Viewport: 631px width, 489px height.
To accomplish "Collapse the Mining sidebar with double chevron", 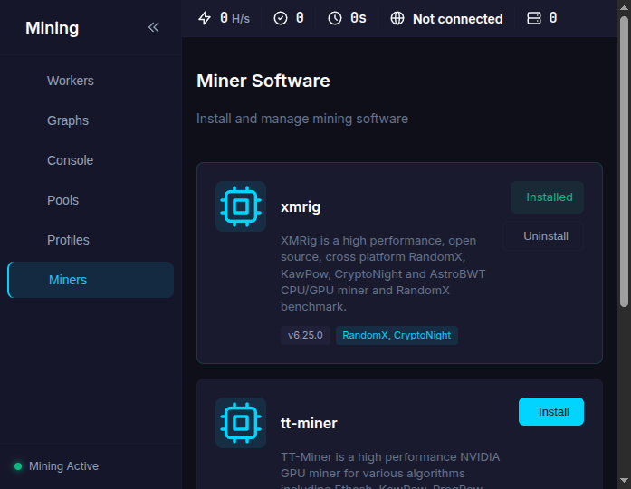I will coord(153,27).
